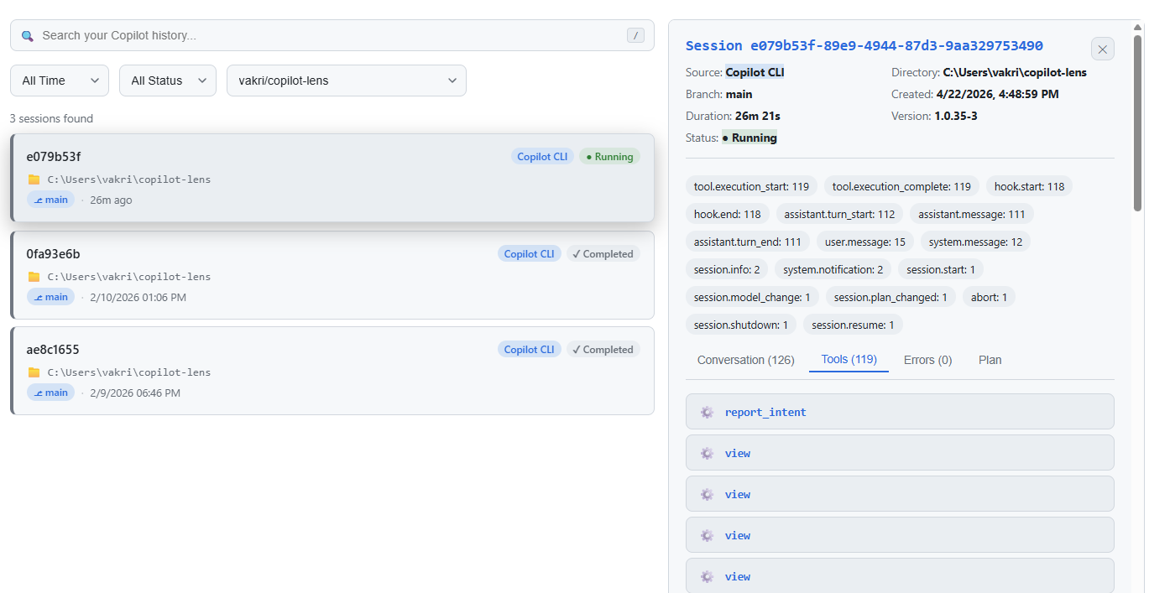Click hook.end: 118 chip
Viewport: 1149px width, 593px height.
click(x=728, y=214)
